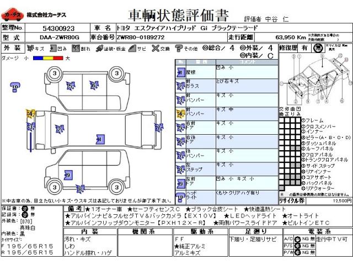Click the 走行中TV可 note
The height and width of the screenshot is (265, 353).
[x=332, y=239]
